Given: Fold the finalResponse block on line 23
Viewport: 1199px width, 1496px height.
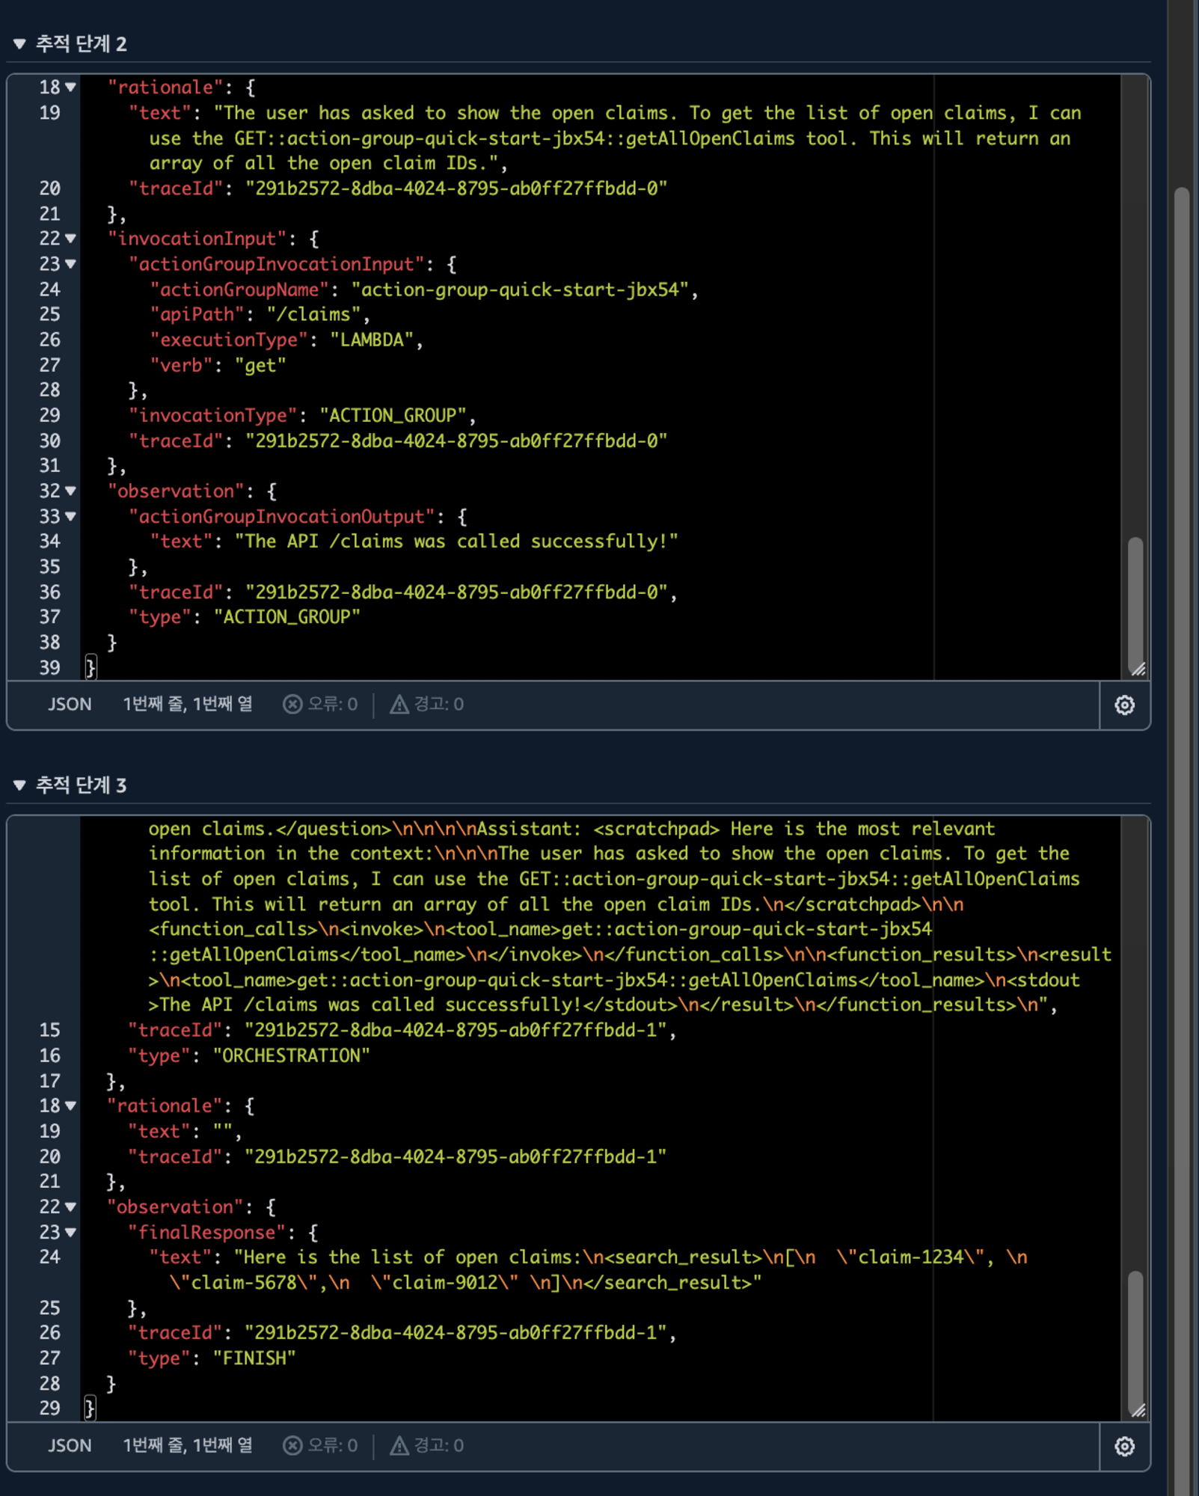Looking at the screenshot, I should (x=70, y=1232).
